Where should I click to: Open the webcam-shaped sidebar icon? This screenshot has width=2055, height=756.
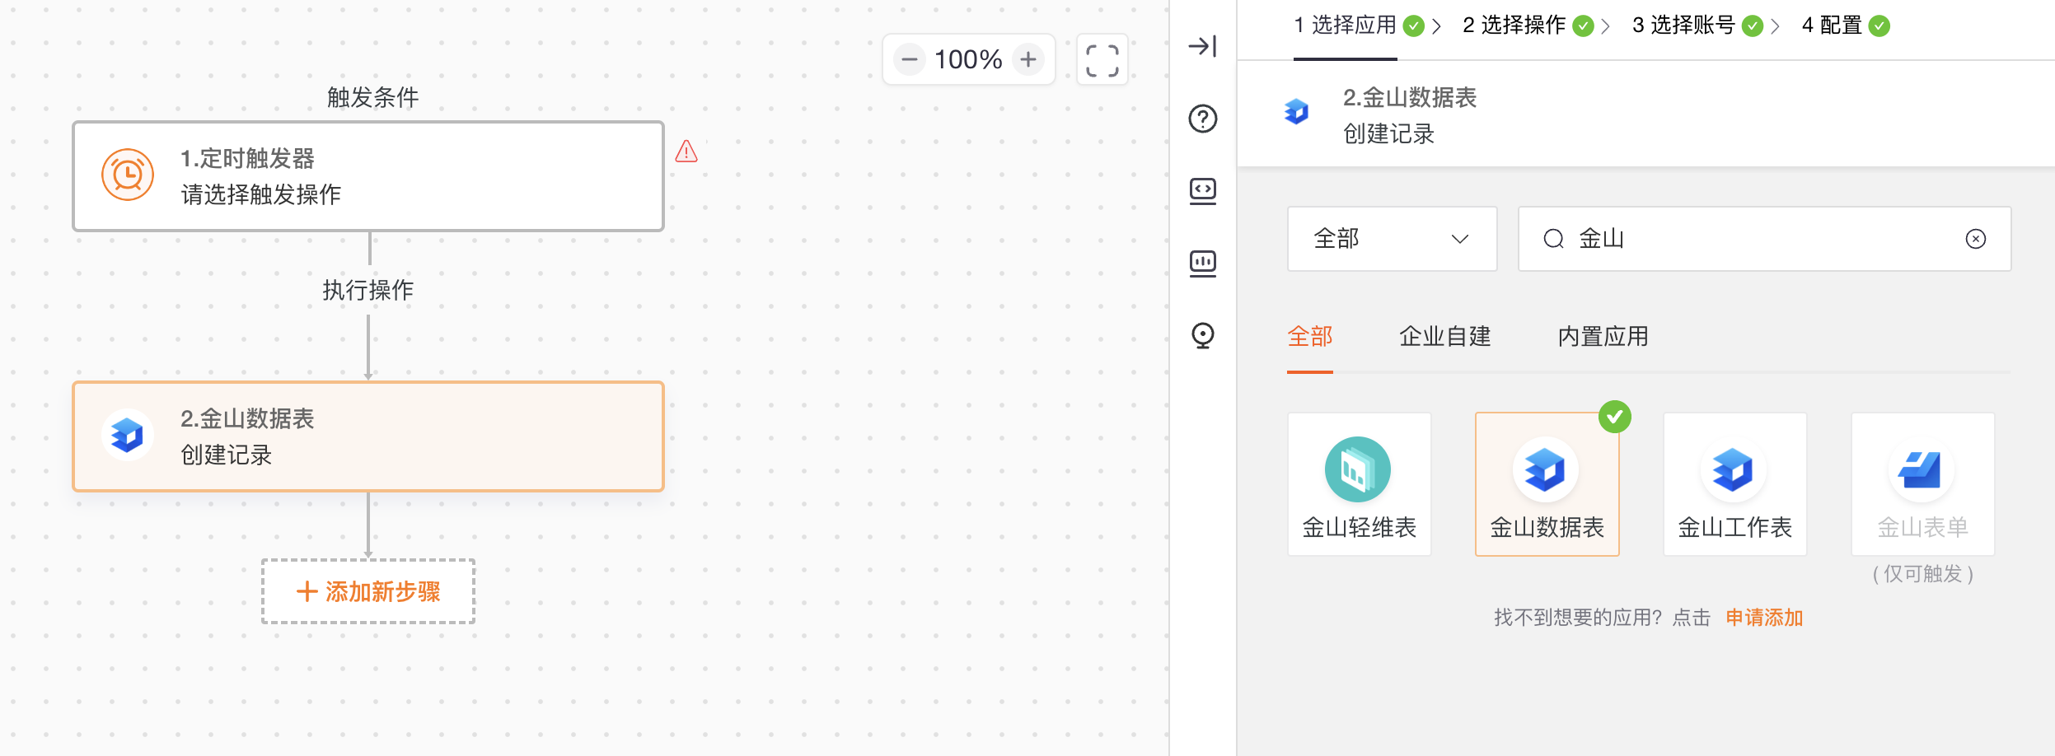1202,335
